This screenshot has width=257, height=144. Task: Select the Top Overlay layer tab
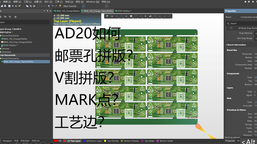111,141
